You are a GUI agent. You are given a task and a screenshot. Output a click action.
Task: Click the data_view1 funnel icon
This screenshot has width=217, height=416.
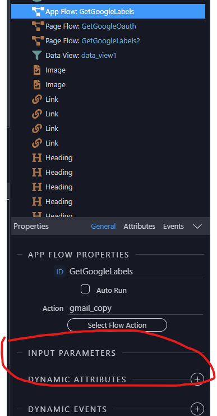coord(37,55)
